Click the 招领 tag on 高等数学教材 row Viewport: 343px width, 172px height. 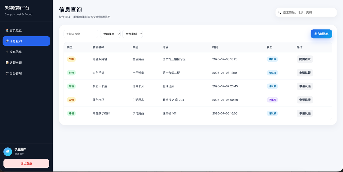point(71,113)
